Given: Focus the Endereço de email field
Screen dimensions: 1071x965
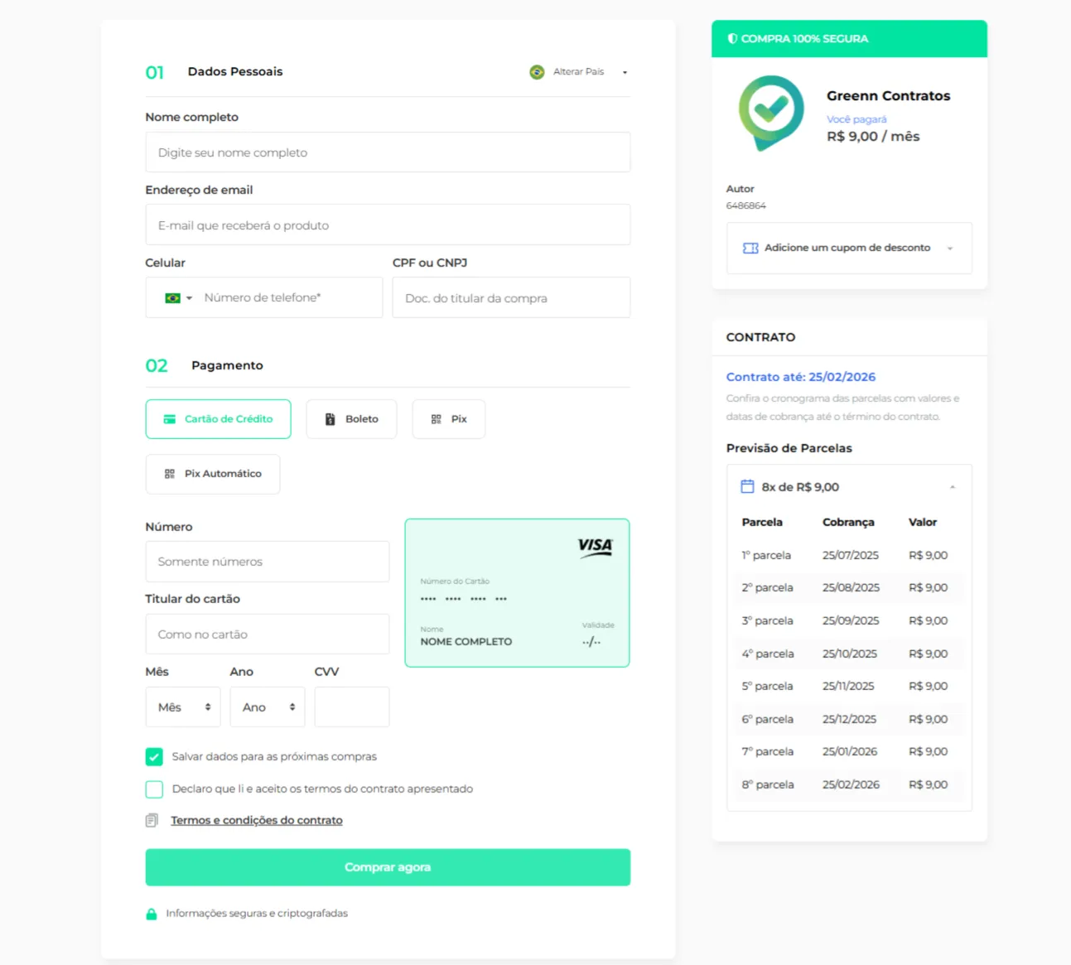Looking at the screenshot, I should point(388,225).
